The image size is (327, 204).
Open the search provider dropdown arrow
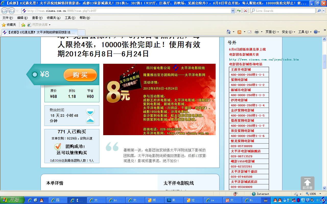point(324,11)
